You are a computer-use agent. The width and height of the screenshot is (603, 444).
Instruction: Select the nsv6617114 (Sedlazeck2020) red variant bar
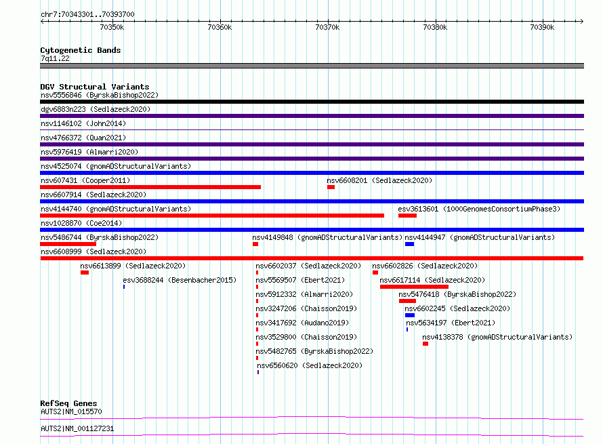point(414,287)
